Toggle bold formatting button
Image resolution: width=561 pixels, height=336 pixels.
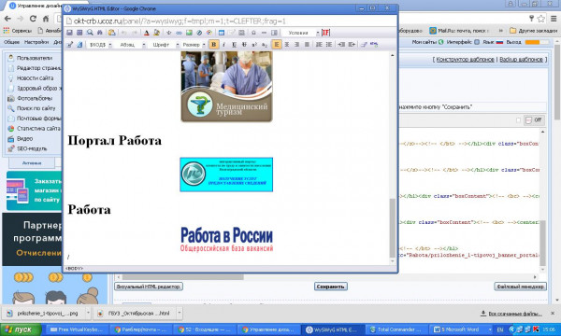click(x=213, y=44)
